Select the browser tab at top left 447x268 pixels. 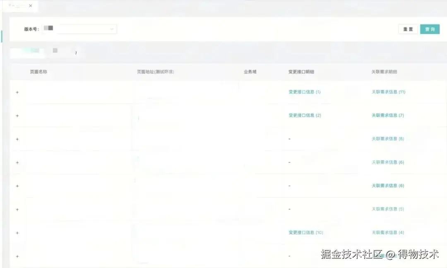coord(17,6)
